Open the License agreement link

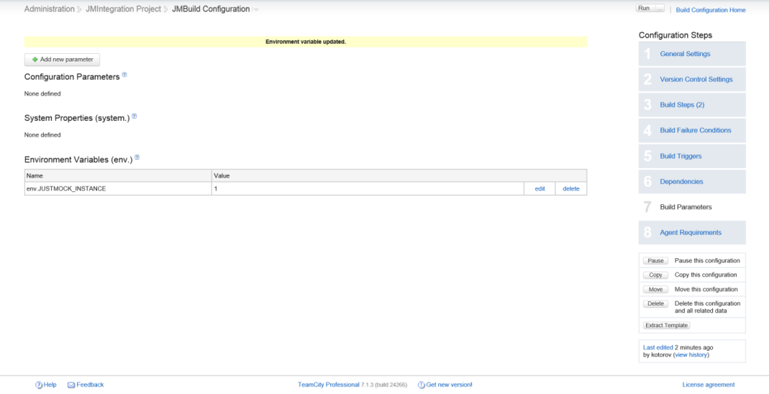coord(708,385)
